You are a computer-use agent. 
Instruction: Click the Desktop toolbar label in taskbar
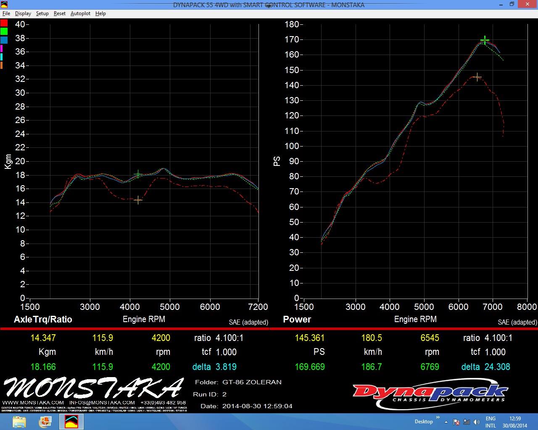point(424,422)
